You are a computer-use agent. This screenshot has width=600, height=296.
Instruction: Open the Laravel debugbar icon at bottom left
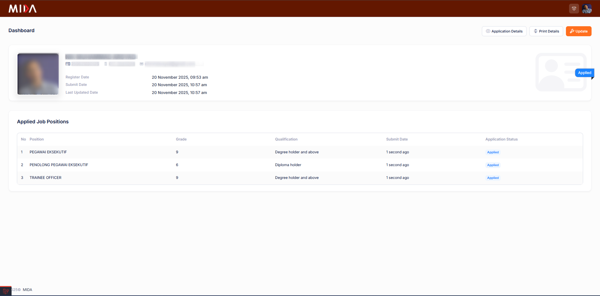(x=5, y=291)
